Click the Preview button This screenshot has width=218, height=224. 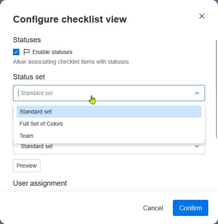click(27, 166)
